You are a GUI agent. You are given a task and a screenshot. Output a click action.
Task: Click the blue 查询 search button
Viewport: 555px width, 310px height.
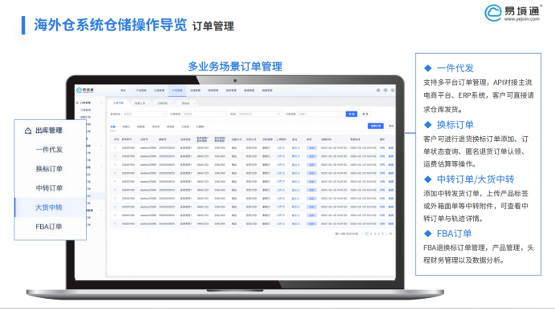tap(351, 115)
